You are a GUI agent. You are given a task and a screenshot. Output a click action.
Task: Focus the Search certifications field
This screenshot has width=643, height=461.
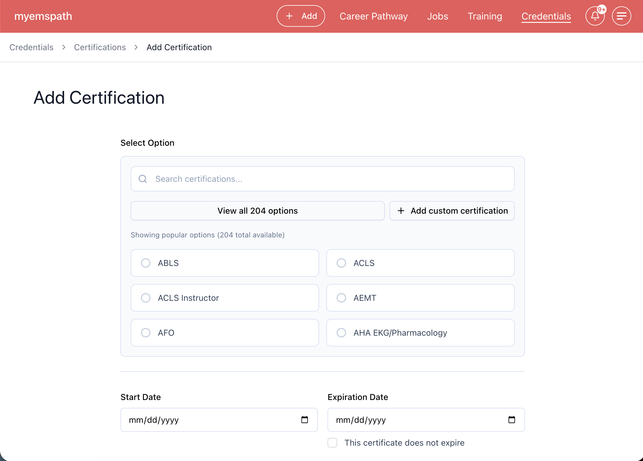pos(331,179)
